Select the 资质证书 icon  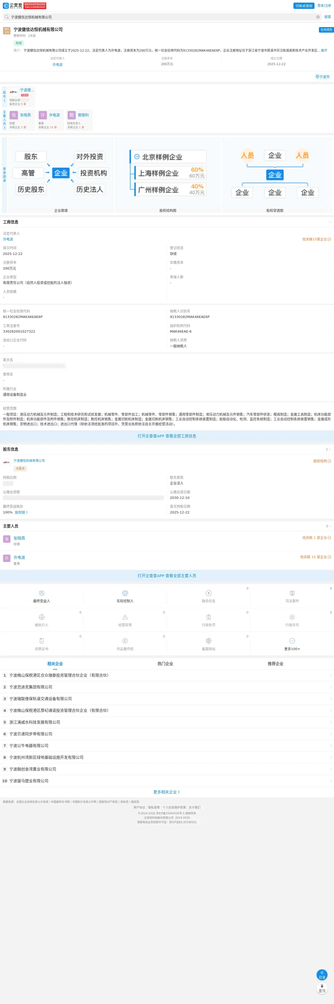point(42,641)
